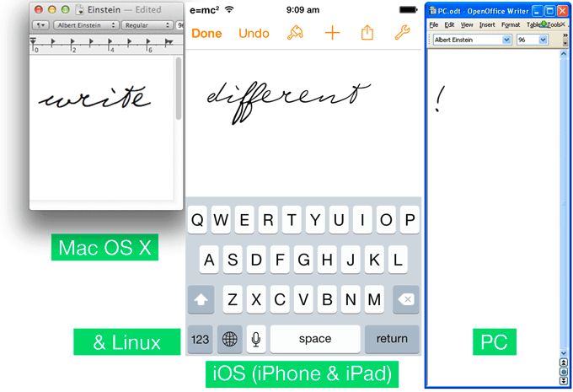Tap the H key on keyboard
This screenshot has width=573, height=392.
point(327,260)
